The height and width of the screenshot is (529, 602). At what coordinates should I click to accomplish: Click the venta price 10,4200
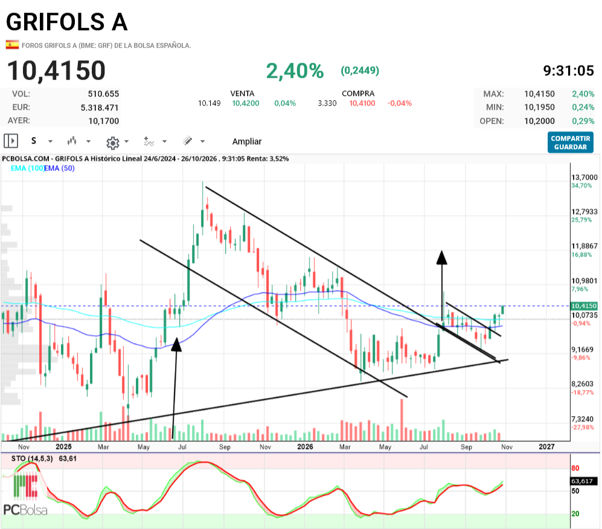coord(246,103)
